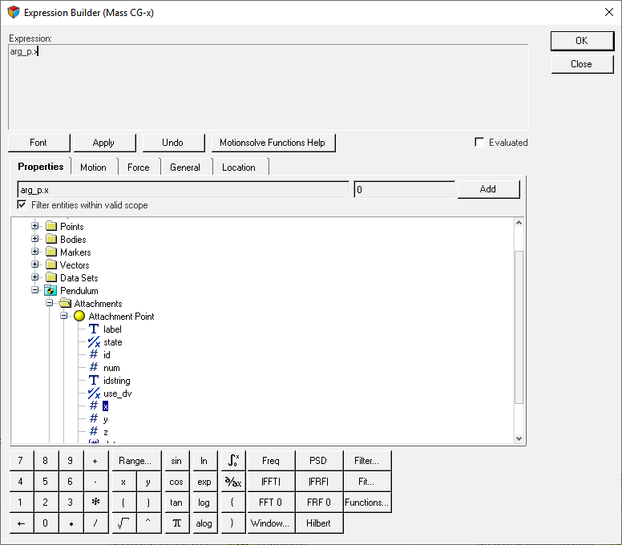Expand the Markers folder node
This screenshot has width=622, height=545.
pyautogui.click(x=35, y=252)
